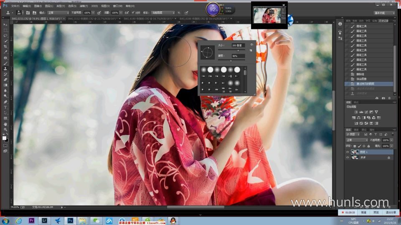Image resolution: width=401 pixels, height=225 pixels.
Task: Toggle pressure for opacity button
Action: click(x=99, y=13)
